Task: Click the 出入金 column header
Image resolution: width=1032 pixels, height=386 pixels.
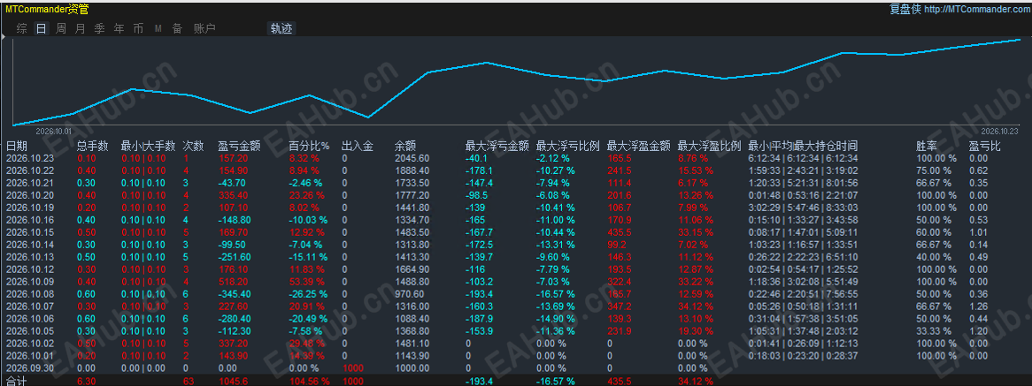Action: coord(358,146)
